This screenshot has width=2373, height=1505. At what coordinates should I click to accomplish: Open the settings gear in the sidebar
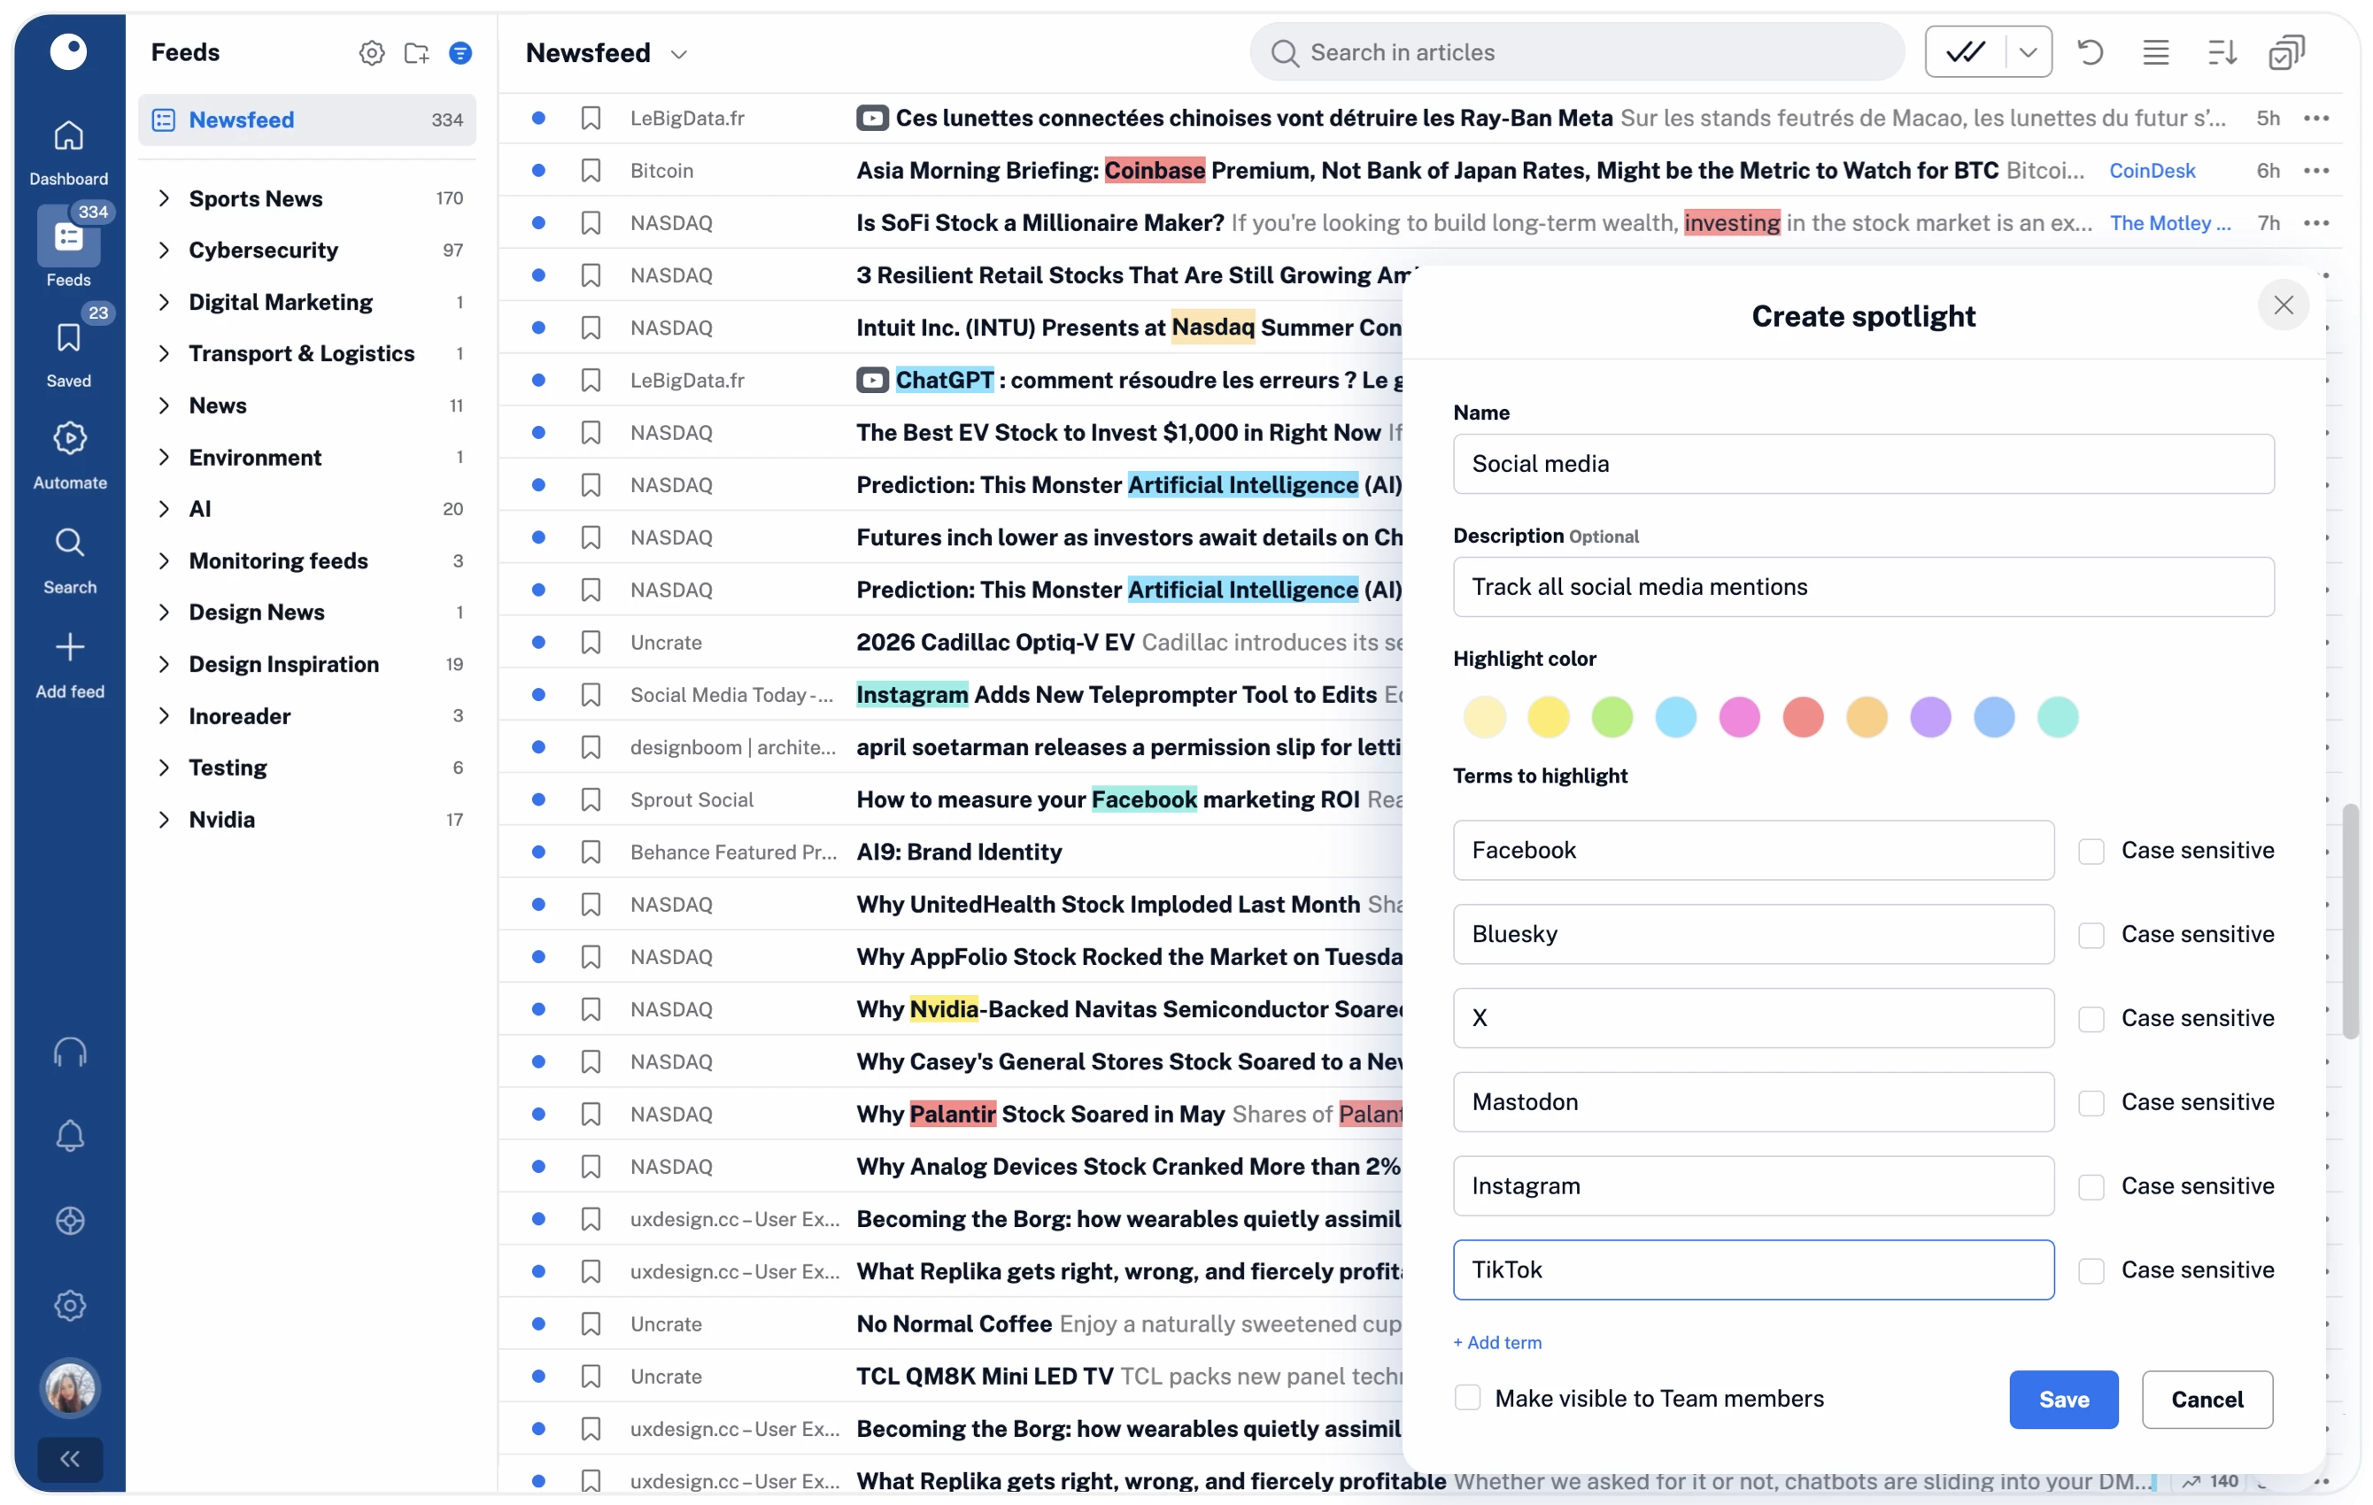[x=69, y=1305]
